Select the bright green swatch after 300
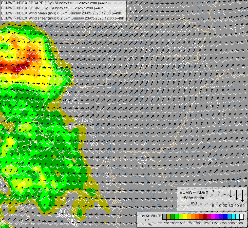This screenshot has height=228, width=248. click(x=177, y=217)
